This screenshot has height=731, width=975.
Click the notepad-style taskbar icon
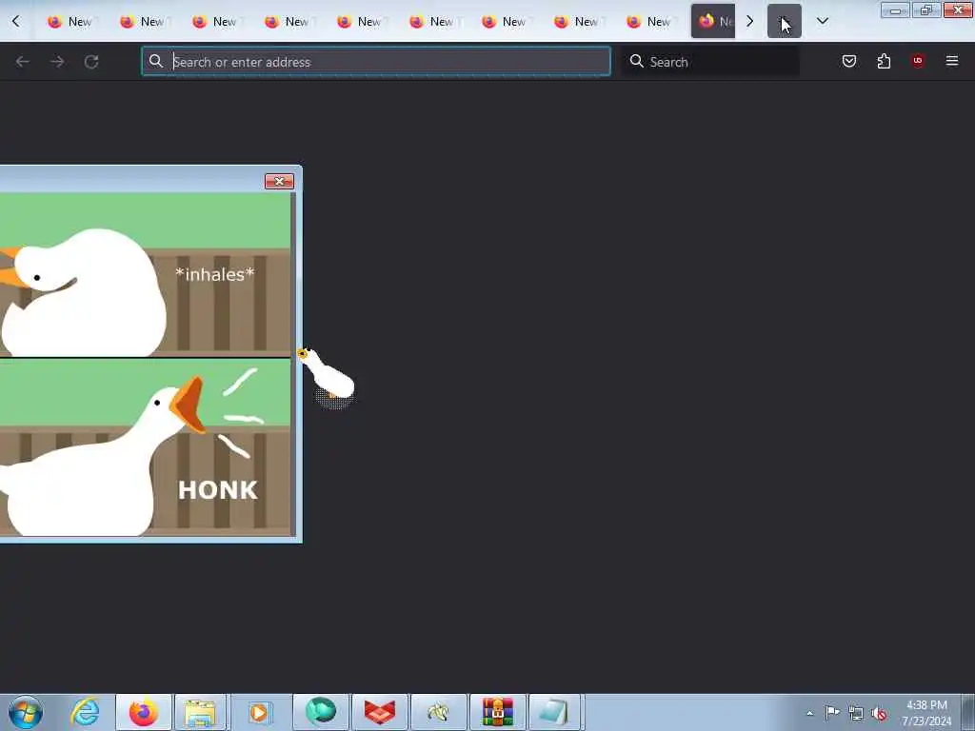pyautogui.click(x=555, y=712)
